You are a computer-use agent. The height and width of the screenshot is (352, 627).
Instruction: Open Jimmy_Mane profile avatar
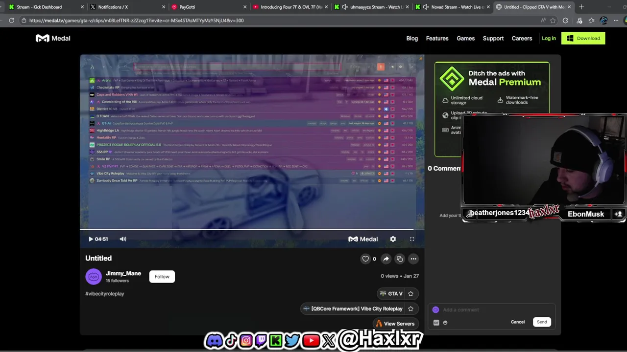(x=94, y=277)
